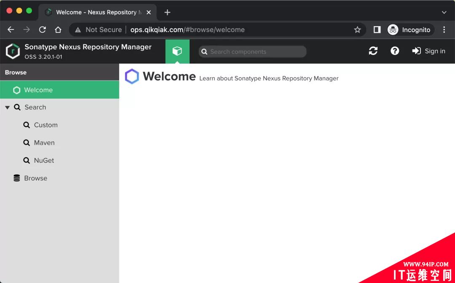Viewport: 455px width, 283px height.
Task: Bookmark this page with the star icon
Action: coord(358,30)
